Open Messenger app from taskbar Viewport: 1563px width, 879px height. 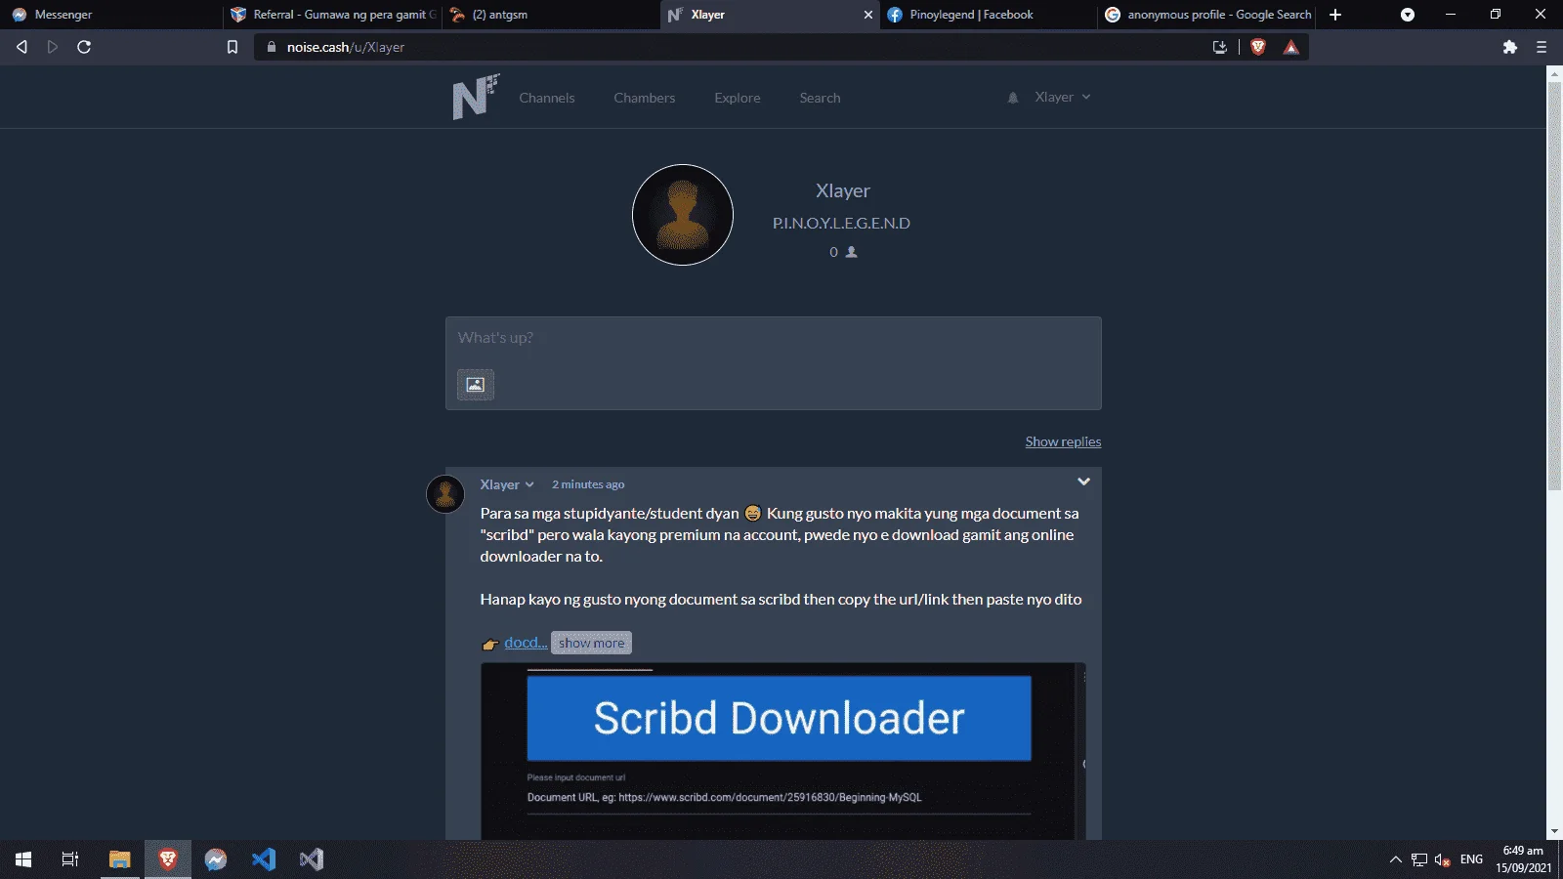216,859
